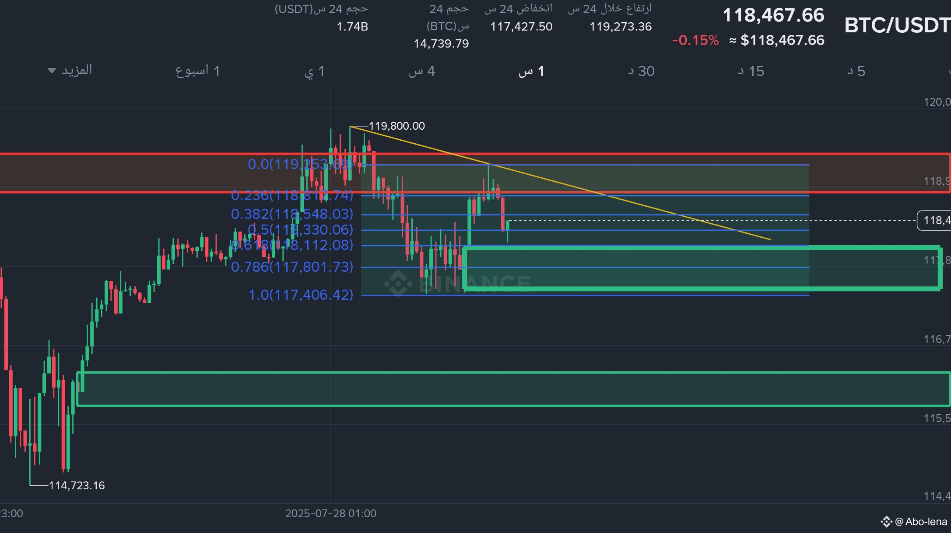Switch to the 30 د timeframe

[x=641, y=71]
